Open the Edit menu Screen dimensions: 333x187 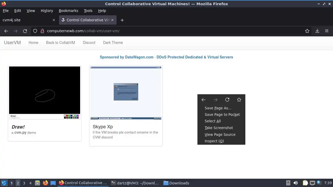point(18,11)
